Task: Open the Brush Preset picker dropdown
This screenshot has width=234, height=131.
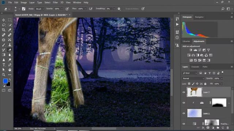Action: 19,9
